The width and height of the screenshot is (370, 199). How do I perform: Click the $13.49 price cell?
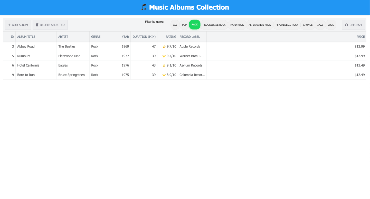pos(287,65)
